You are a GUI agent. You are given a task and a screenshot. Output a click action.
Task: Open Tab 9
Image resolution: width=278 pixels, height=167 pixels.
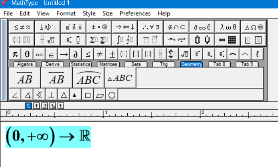coord(247,64)
